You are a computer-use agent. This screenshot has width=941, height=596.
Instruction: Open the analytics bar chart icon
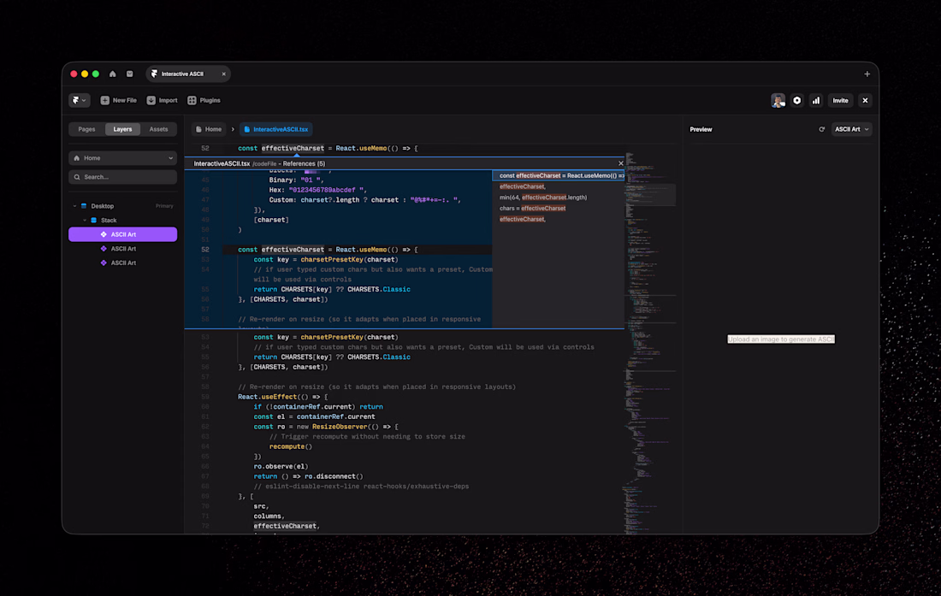click(815, 100)
